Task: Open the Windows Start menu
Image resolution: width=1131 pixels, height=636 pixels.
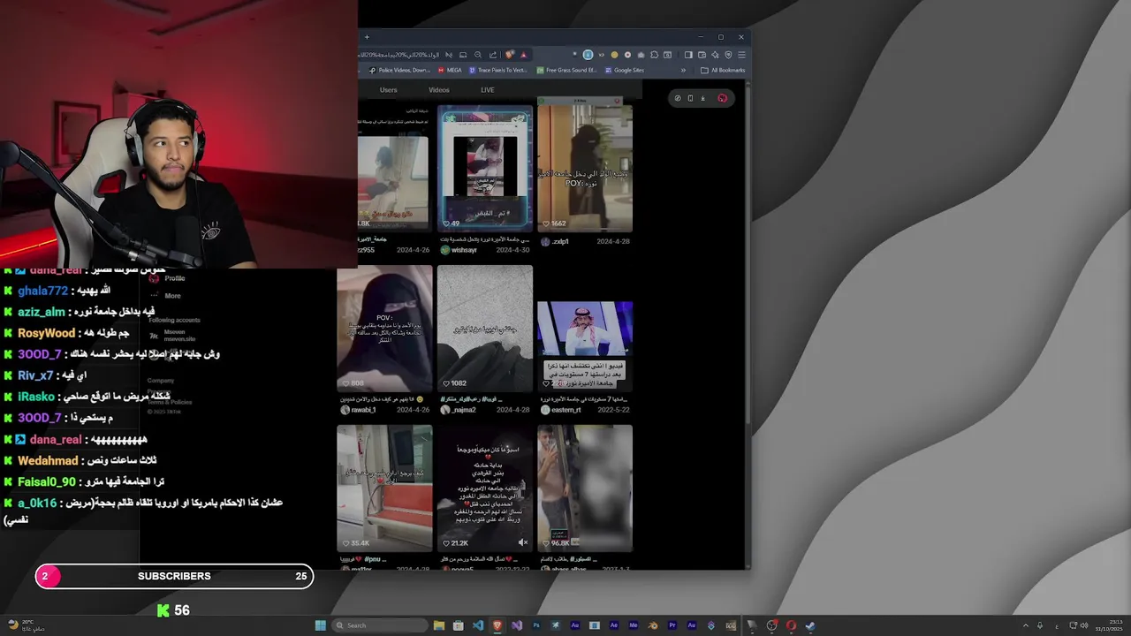Action: click(321, 625)
